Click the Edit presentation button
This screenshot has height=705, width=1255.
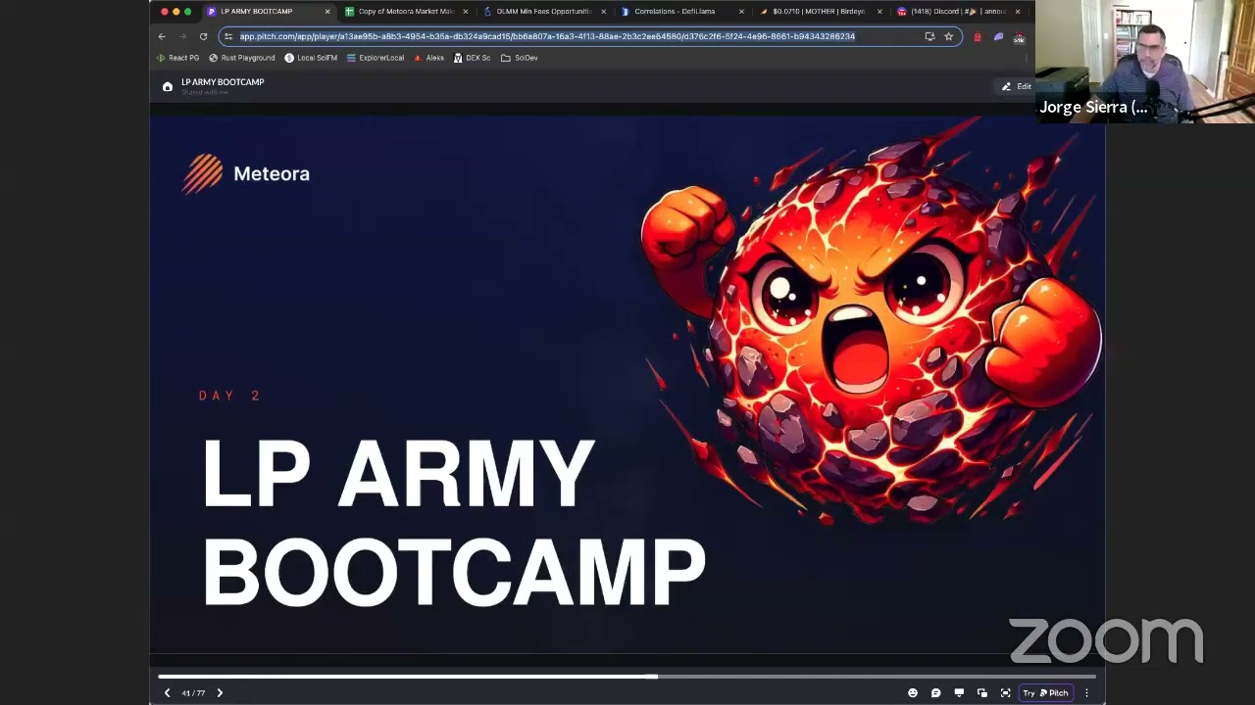pyautogui.click(x=1017, y=86)
